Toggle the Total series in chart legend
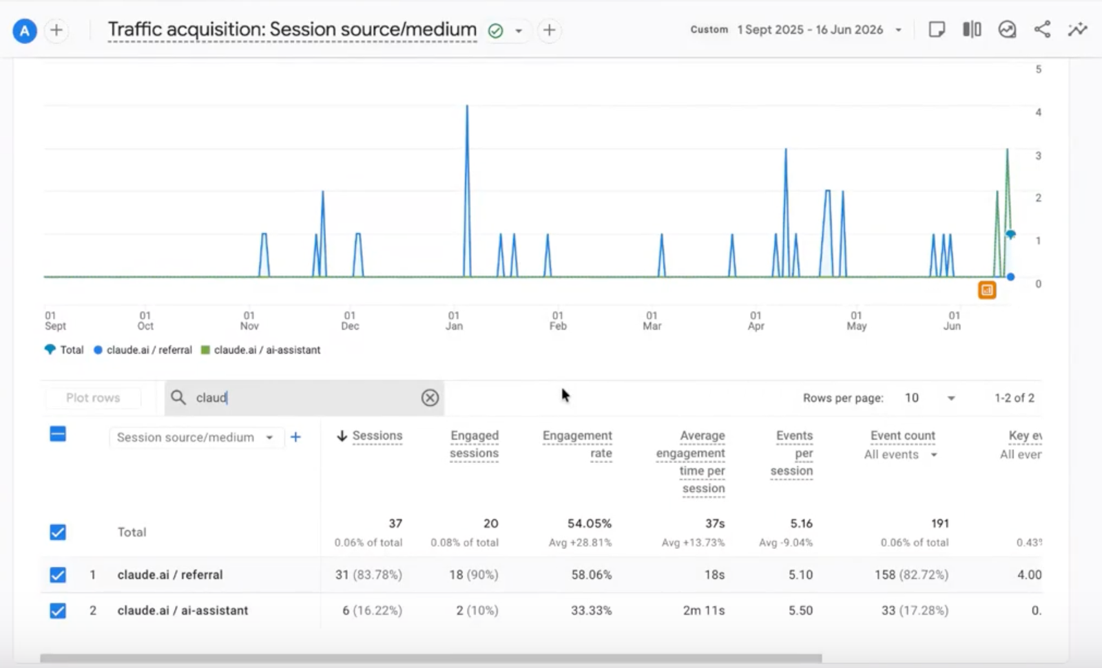This screenshot has height=668, width=1102. 64,350
